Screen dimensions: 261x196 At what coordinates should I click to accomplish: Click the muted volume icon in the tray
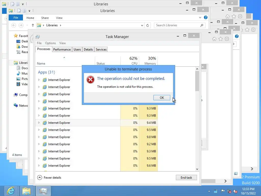click(x=235, y=191)
